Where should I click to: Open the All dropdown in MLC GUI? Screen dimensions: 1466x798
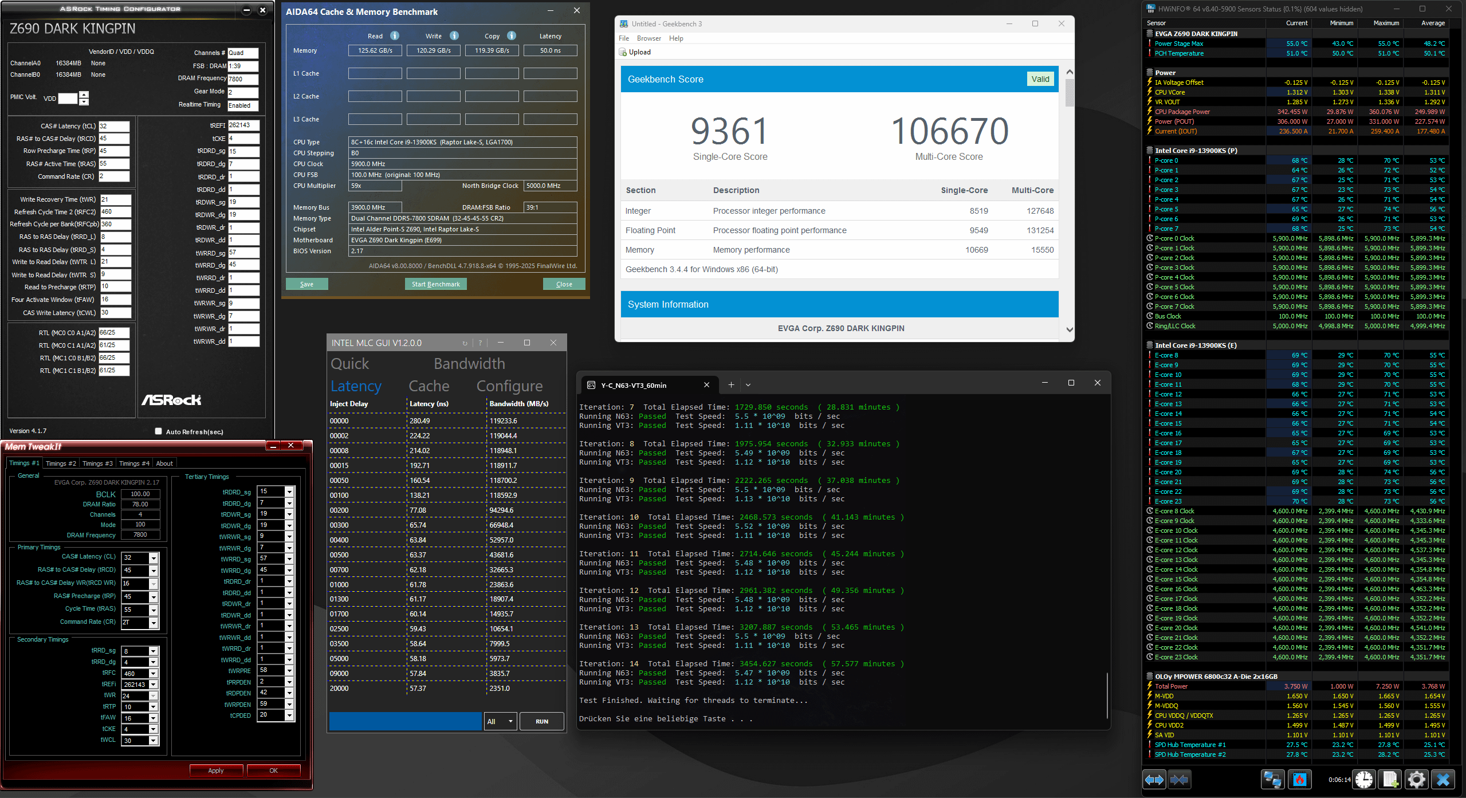pyautogui.click(x=500, y=721)
